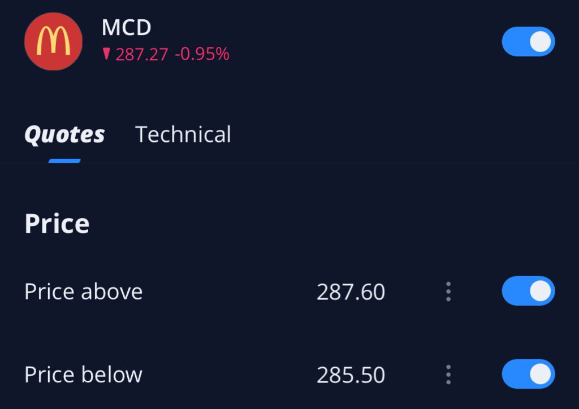Tap the current price 287.27
The image size is (579, 409).
click(x=142, y=54)
